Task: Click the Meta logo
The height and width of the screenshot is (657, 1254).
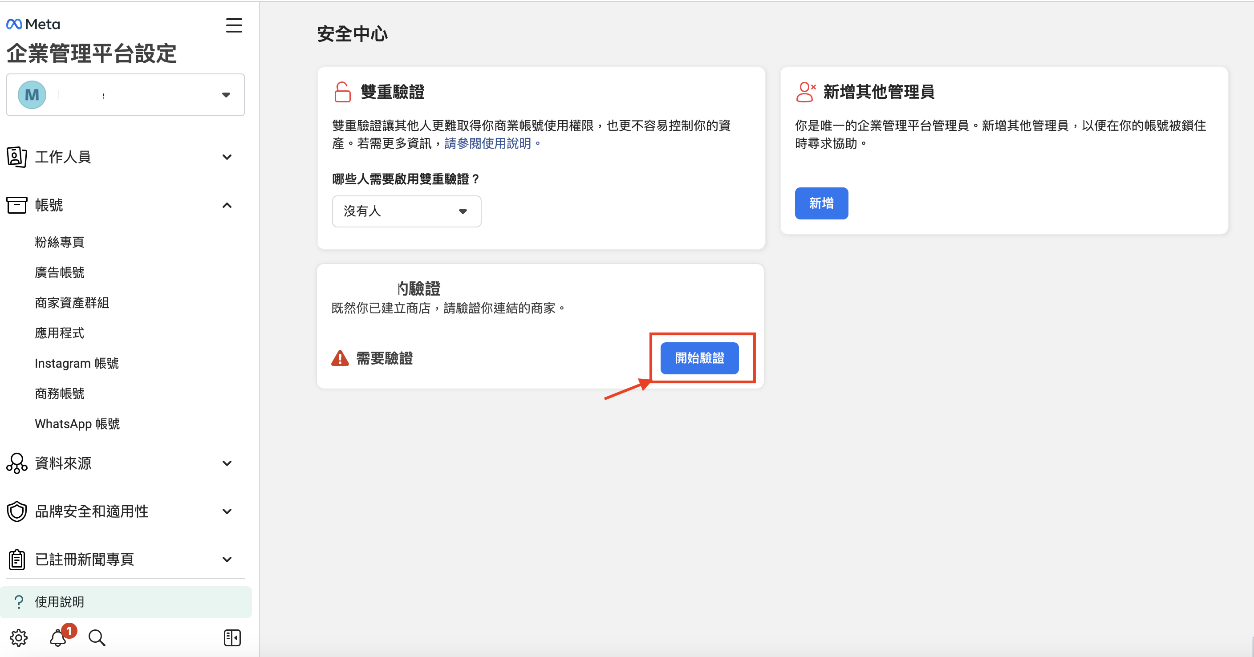Action: 33,24
